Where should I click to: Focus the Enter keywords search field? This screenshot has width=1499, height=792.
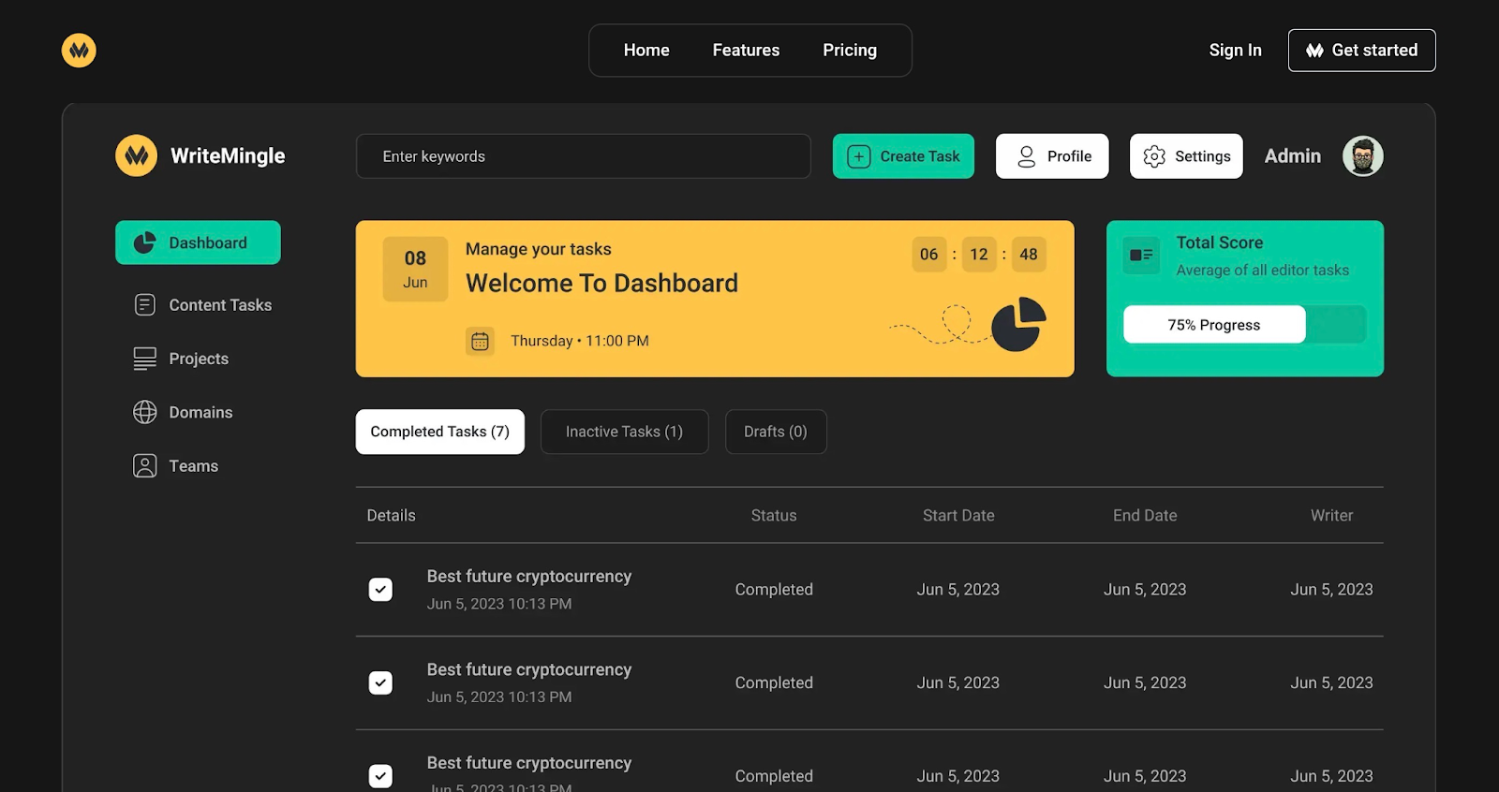tap(583, 156)
